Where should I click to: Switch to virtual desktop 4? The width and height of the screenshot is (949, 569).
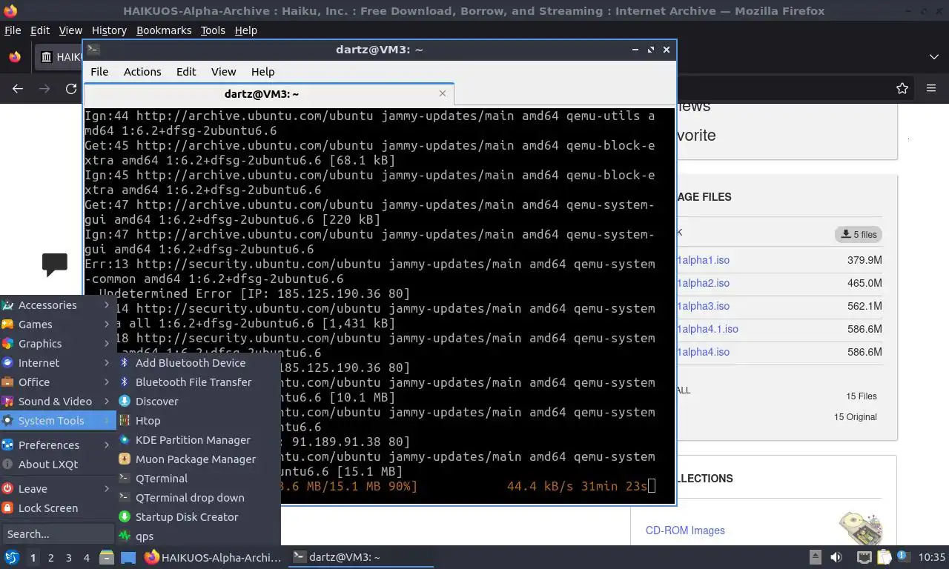(x=87, y=557)
